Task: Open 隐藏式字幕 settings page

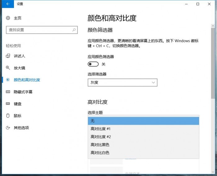Action: tap(23, 92)
